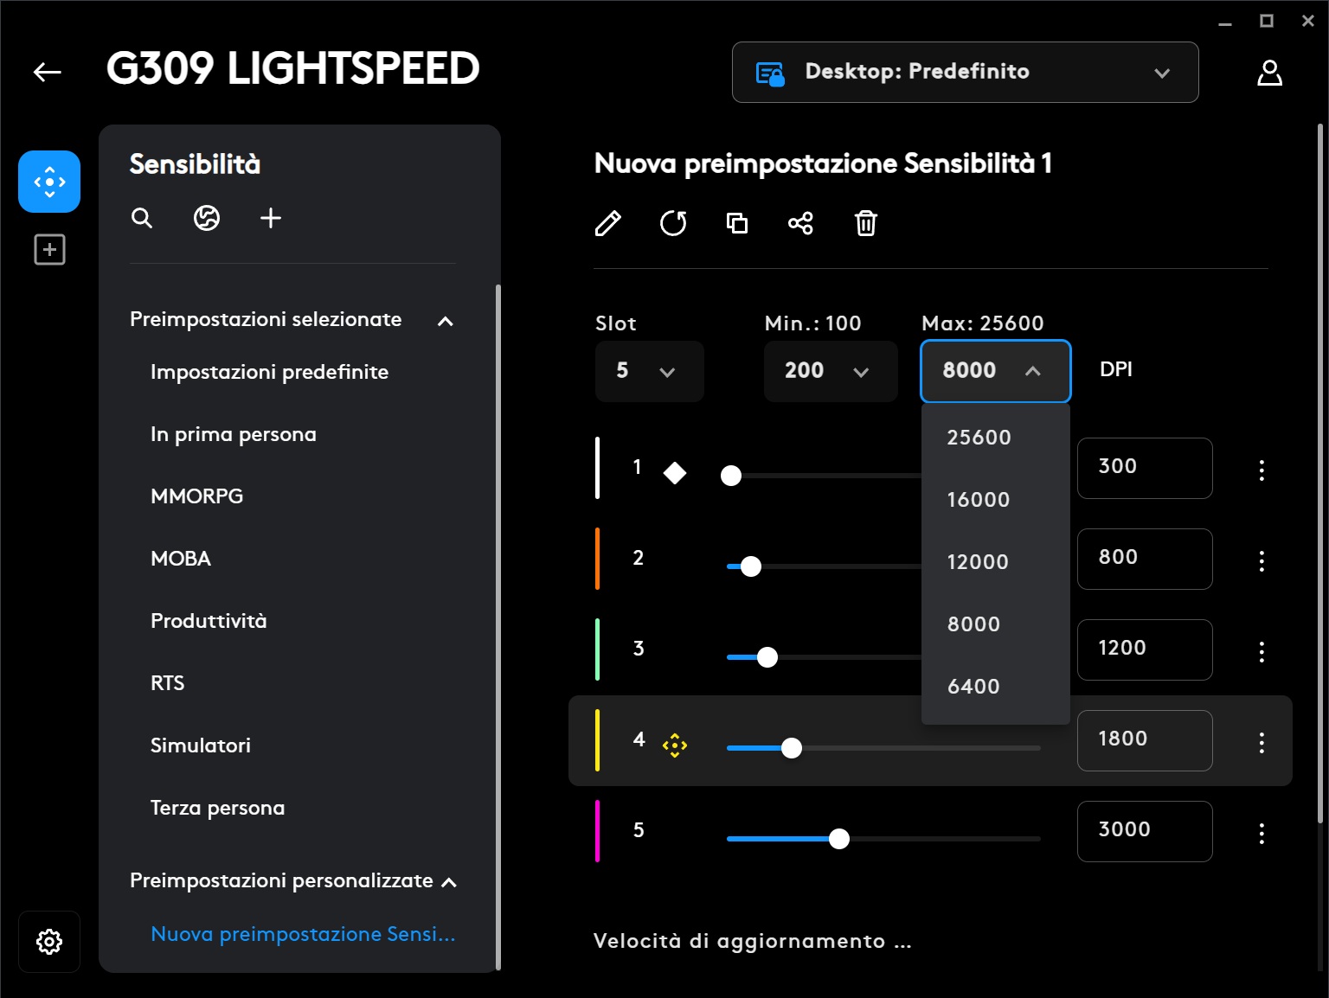Collapse the Preimpostazioni selezionate section
Image resolution: width=1329 pixels, height=998 pixels.
[x=446, y=321]
